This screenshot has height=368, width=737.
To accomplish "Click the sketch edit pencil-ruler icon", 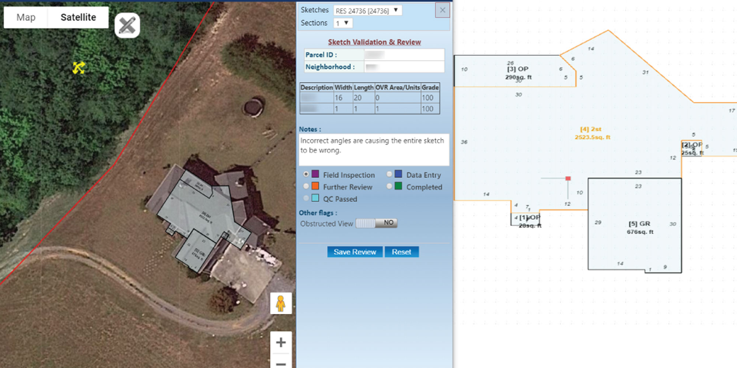I will [127, 25].
